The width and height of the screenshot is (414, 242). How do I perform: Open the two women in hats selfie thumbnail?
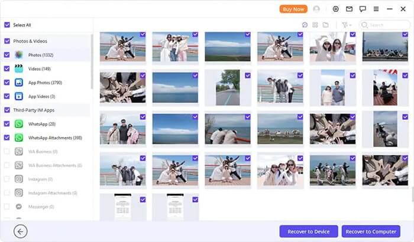coord(332,47)
